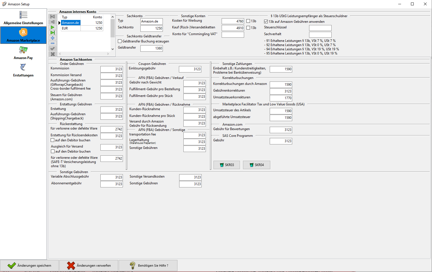Edit Einlösungsgebühr coupon field
Viewport: 432px width, 272px height.
pos(190,69)
